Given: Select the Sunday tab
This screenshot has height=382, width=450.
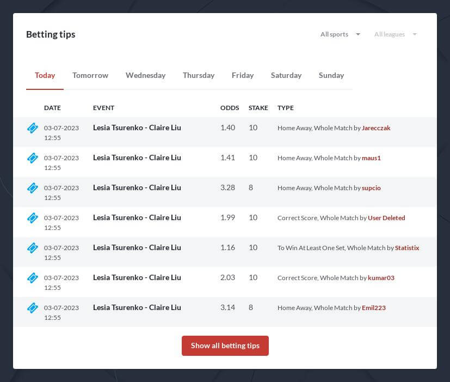Looking at the screenshot, I should click(x=331, y=75).
